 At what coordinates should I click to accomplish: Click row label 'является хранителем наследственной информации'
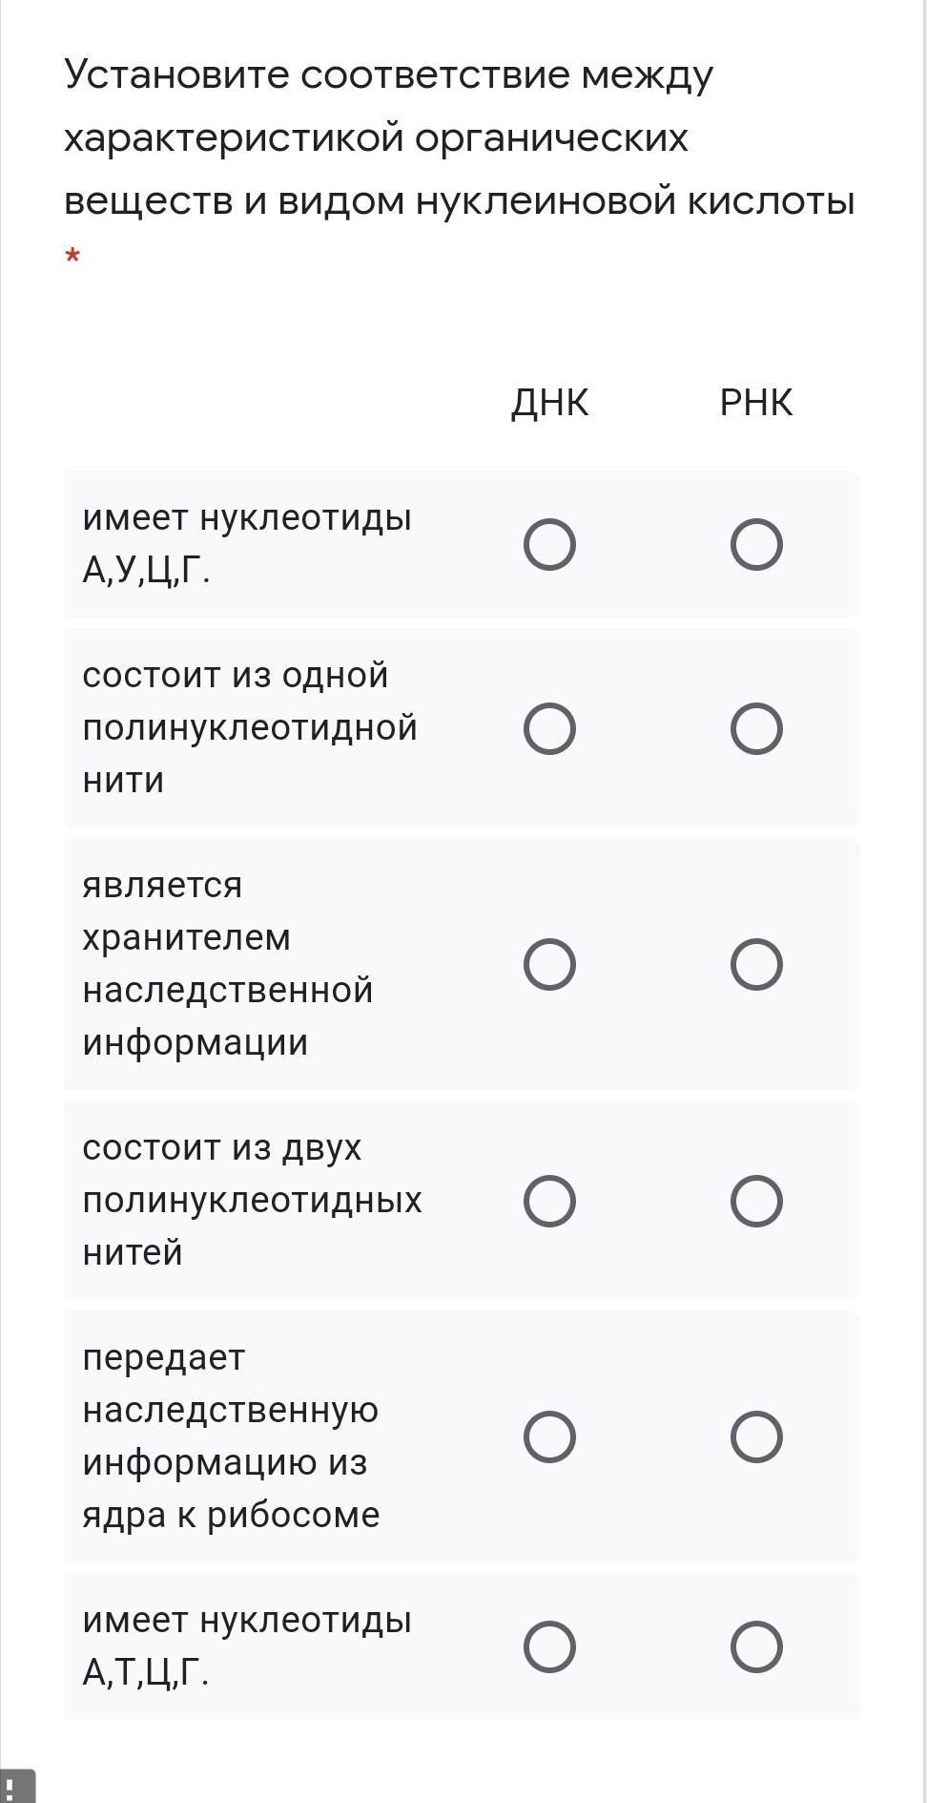pos(227,964)
